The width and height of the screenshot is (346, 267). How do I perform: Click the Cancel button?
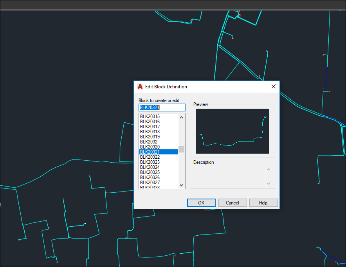point(232,202)
